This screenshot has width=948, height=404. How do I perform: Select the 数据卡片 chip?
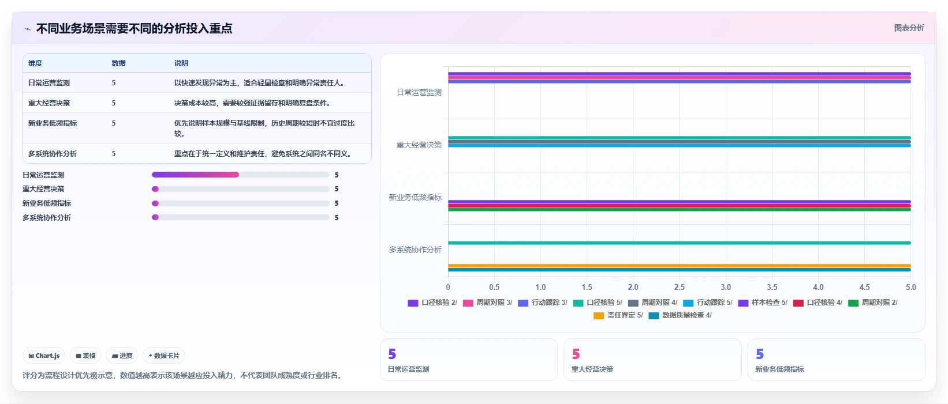[164, 356]
